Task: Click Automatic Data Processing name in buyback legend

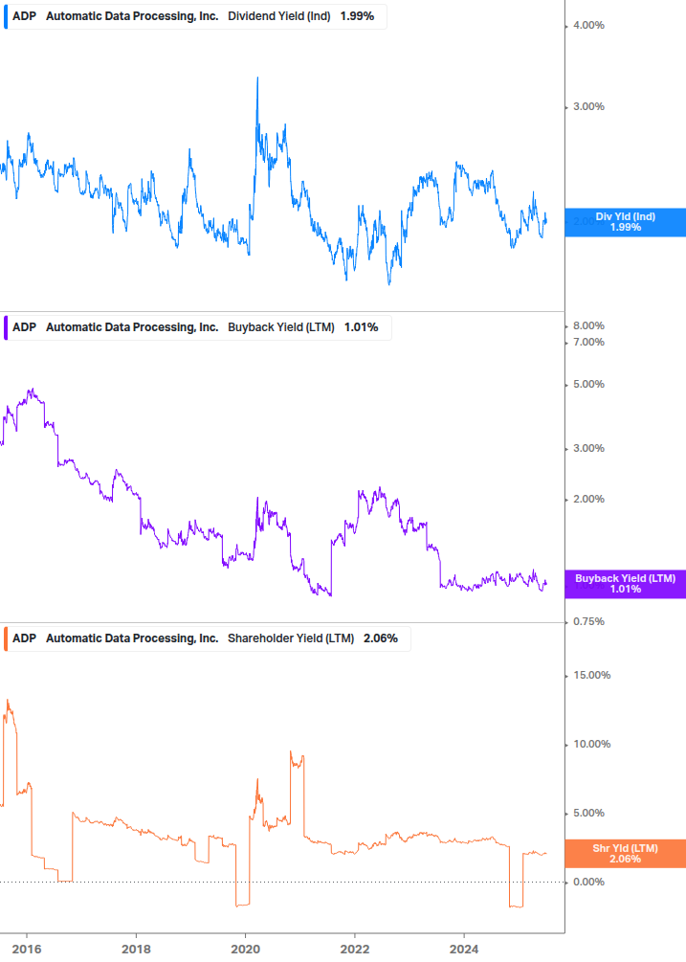Action: point(132,327)
